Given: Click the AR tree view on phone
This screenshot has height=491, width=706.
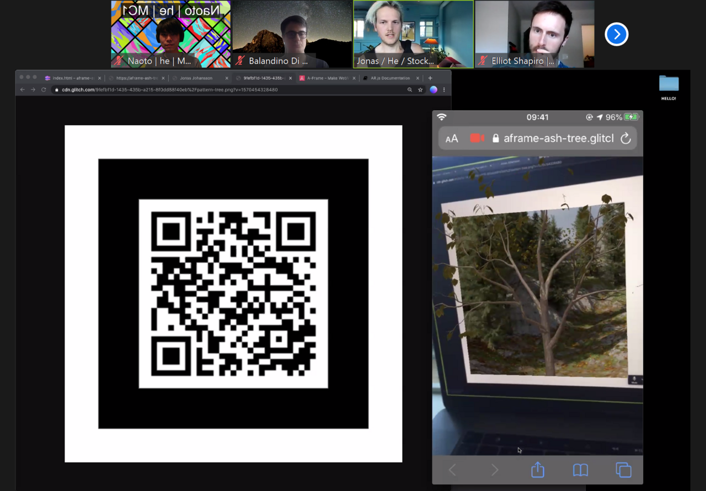Looking at the screenshot, I should (538, 306).
